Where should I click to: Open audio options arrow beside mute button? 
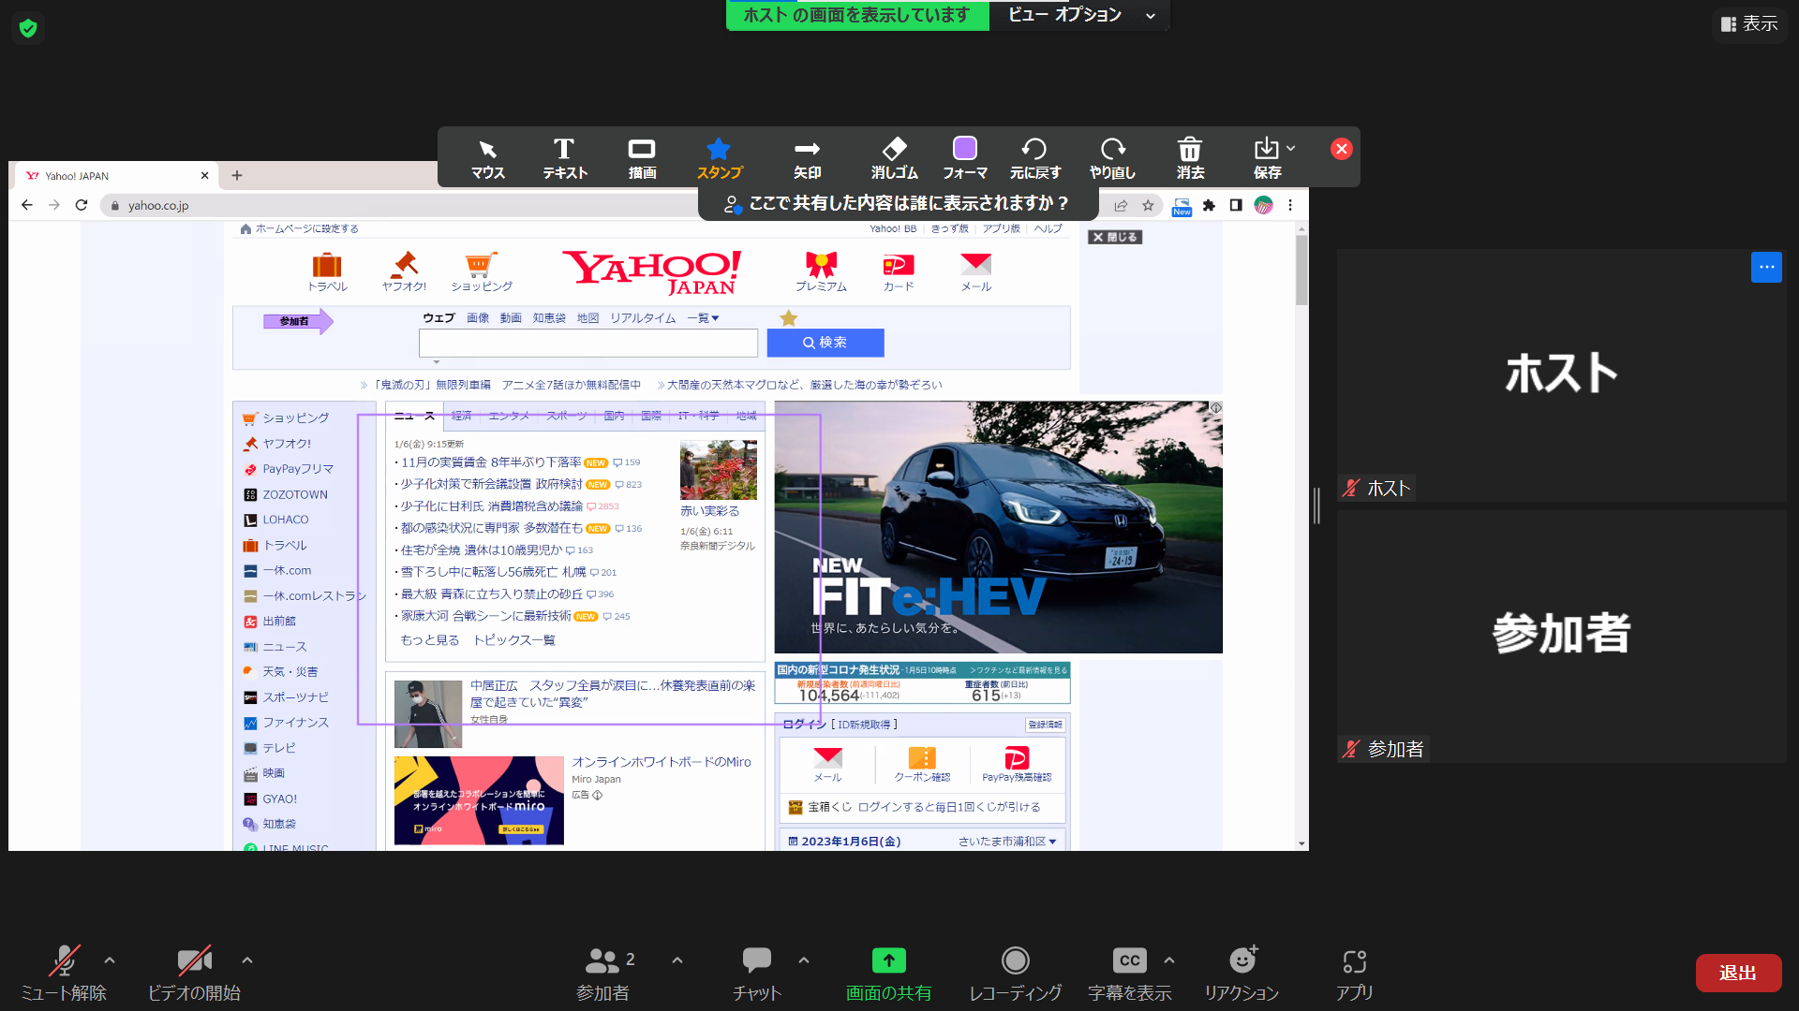110,960
